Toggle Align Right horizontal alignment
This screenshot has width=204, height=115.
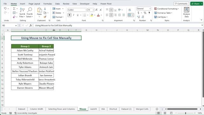[115, 15]
